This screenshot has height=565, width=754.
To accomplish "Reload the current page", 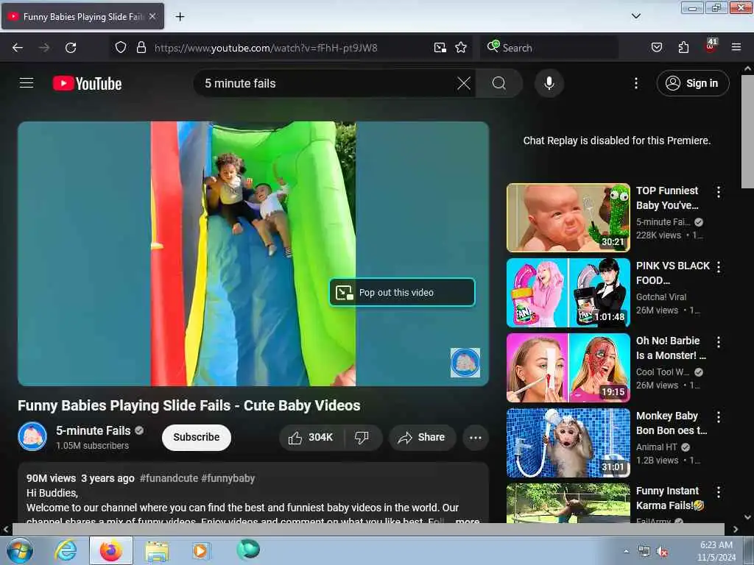I will [x=71, y=48].
